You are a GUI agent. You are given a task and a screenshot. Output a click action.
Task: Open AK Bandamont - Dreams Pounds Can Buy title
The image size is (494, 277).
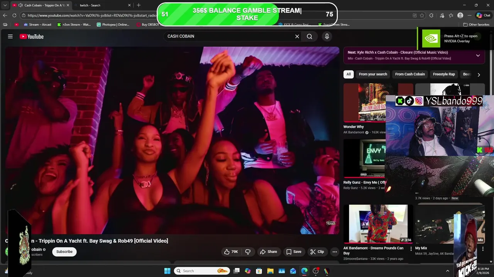tap(373, 250)
